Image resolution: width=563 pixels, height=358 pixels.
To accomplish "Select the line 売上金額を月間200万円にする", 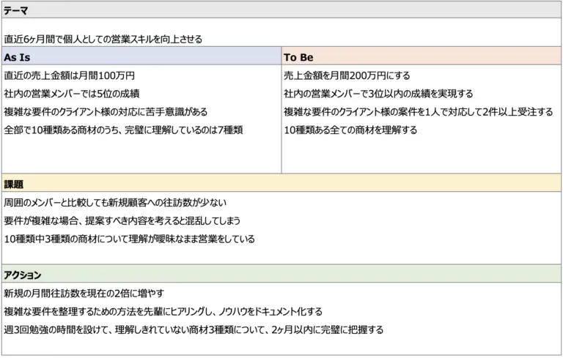I will 347,75.
